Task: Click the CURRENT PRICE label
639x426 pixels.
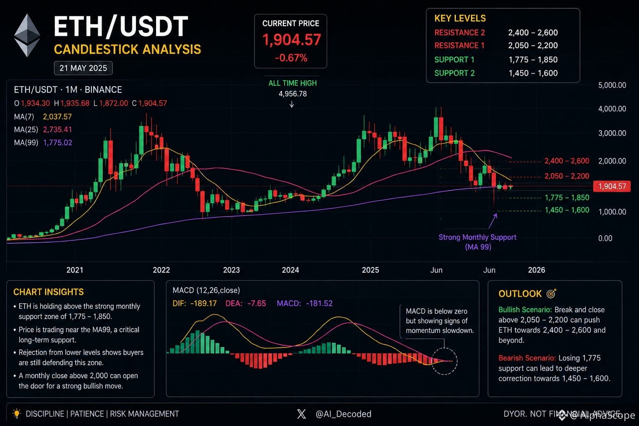Action: click(291, 24)
